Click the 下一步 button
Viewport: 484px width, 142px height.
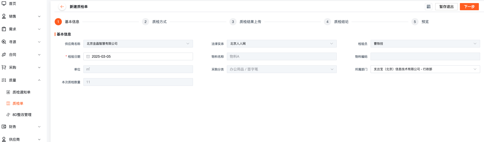469,7
